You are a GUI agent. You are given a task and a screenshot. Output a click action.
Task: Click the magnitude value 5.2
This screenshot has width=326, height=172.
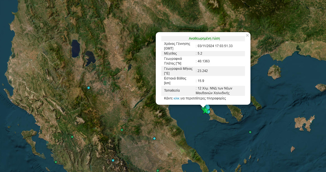[x=200, y=53]
